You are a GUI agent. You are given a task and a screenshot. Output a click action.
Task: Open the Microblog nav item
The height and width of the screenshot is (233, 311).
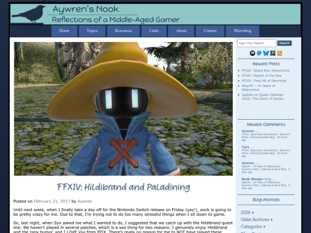point(242,31)
